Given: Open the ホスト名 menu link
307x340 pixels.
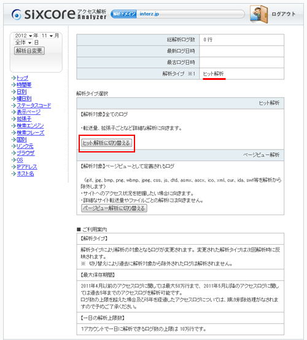Looking at the screenshot, I should pos(25,173).
